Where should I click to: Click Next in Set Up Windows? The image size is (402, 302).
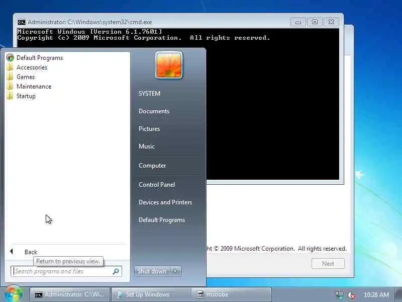(328, 263)
